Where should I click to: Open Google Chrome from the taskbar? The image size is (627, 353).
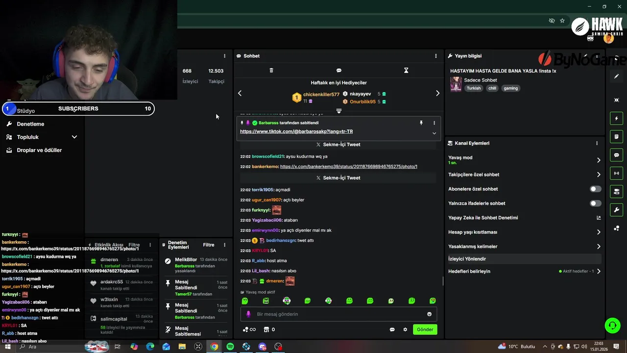pos(214,347)
